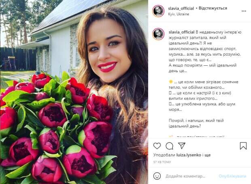This screenshot has height=184, width=251.
Task: Click the caption text about ідеальний день
Action: tap(205, 51)
